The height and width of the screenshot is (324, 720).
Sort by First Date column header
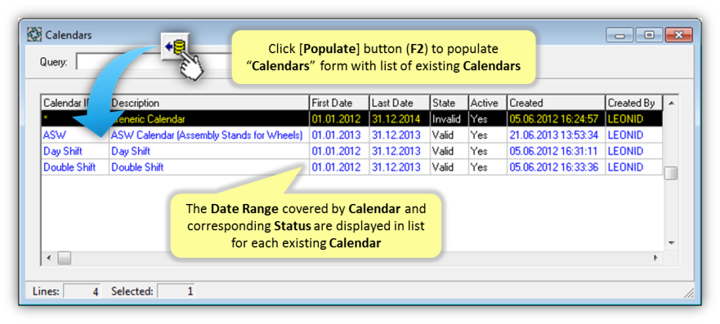click(x=339, y=103)
